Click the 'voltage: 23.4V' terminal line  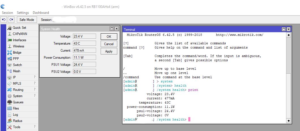tap(161, 94)
